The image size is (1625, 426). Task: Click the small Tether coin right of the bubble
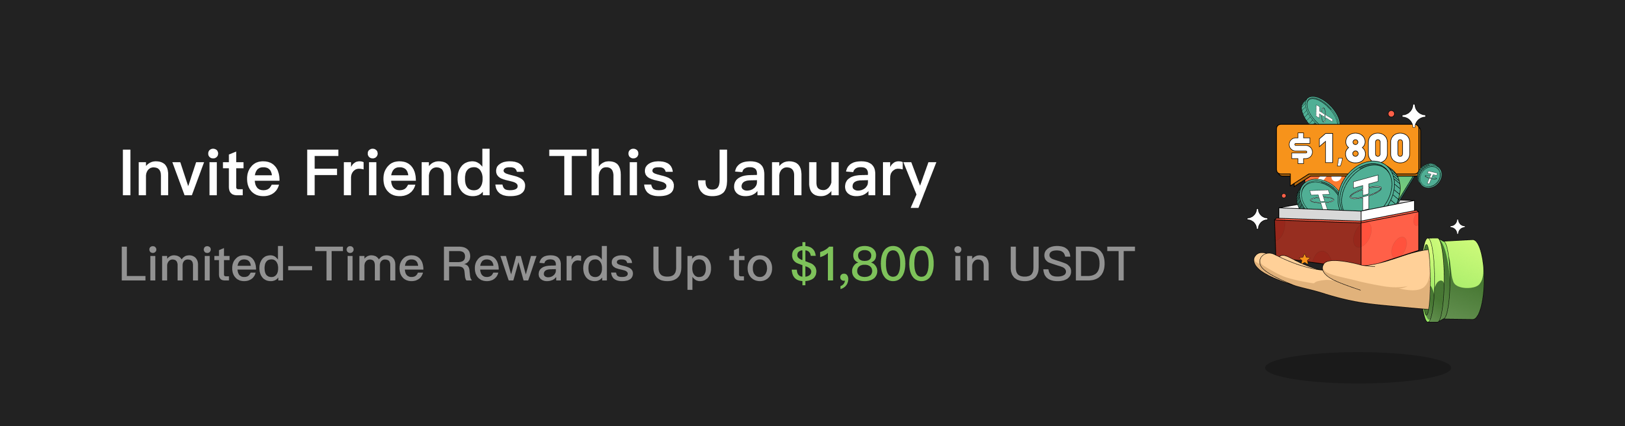(x=1430, y=176)
